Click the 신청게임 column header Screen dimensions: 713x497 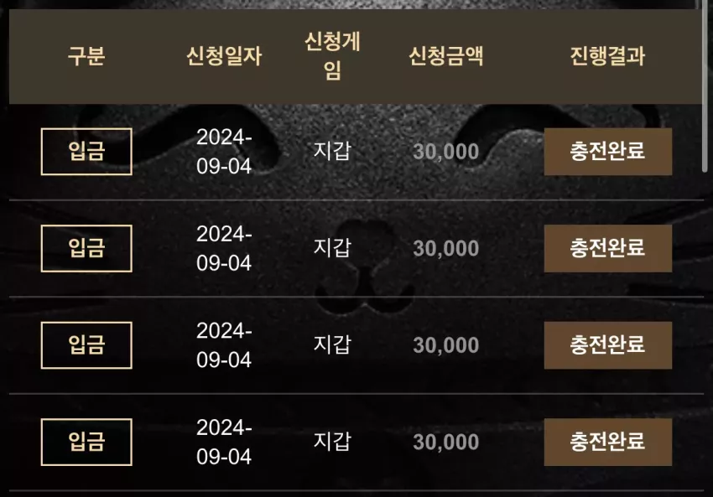(x=332, y=56)
